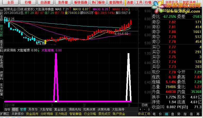Select the 笔 tab in quote panel
Viewport: 203px width, 118px height.
pyautogui.click(x=154, y=114)
